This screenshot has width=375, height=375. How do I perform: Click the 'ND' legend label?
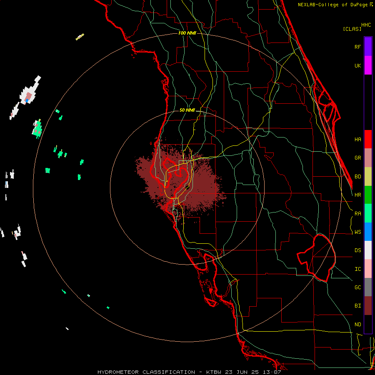click(357, 325)
